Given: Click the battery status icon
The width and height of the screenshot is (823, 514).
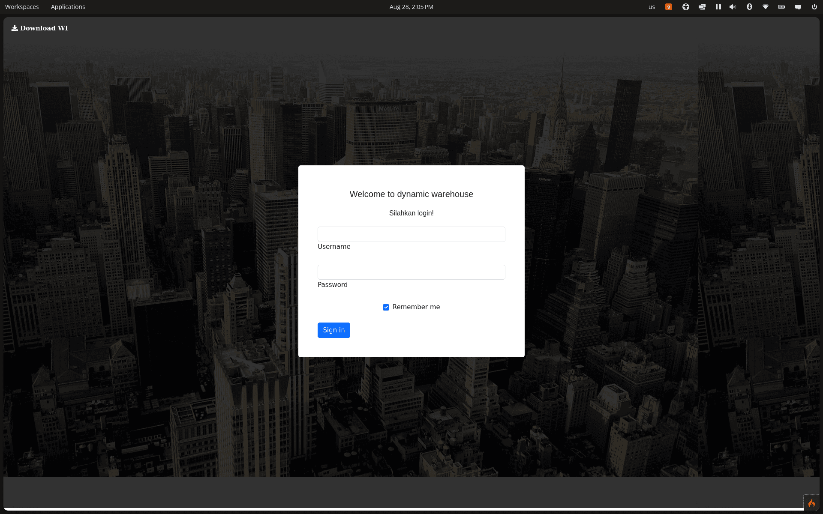Looking at the screenshot, I should 781,7.
